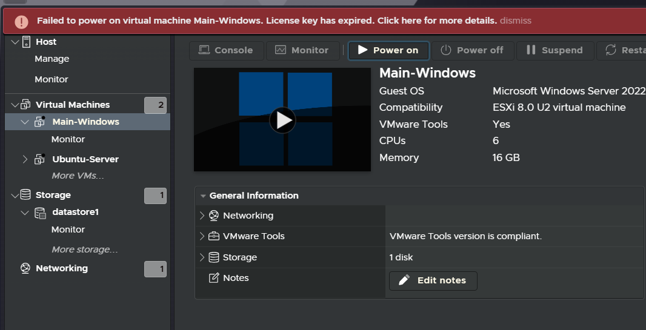This screenshot has width=646, height=330.
Task: Click the Storage disk icon in General Information
Action: coord(213,257)
